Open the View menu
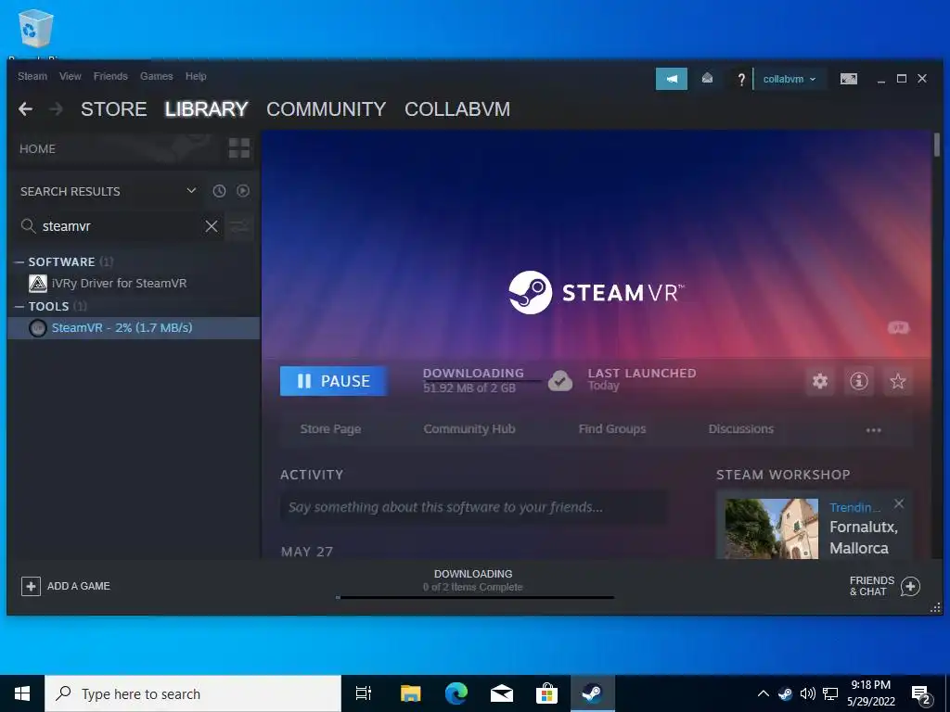The width and height of the screenshot is (950, 712). click(71, 76)
